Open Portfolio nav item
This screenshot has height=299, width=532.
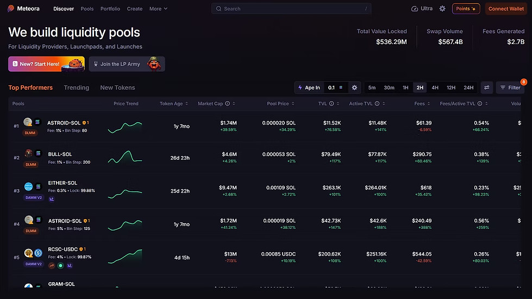pyautogui.click(x=110, y=9)
